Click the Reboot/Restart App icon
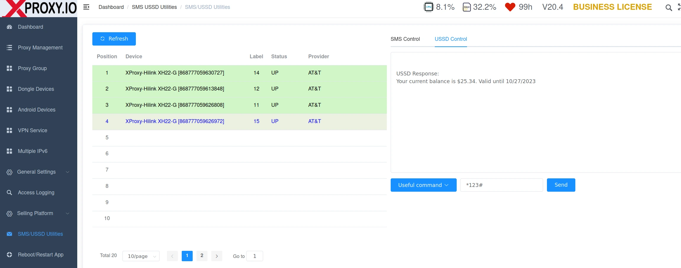Viewport: 681px width, 268px height. [9, 255]
